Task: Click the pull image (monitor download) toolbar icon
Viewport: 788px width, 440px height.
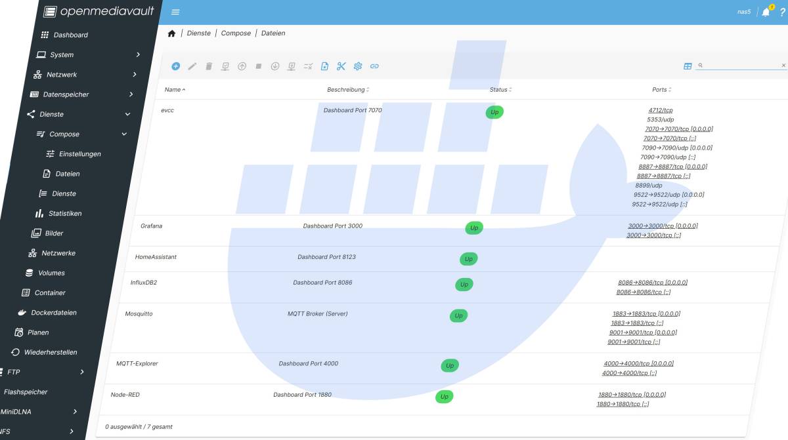Action: [x=292, y=66]
